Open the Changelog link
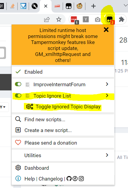The height and width of the screenshot is (188, 128). tap(50, 179)
